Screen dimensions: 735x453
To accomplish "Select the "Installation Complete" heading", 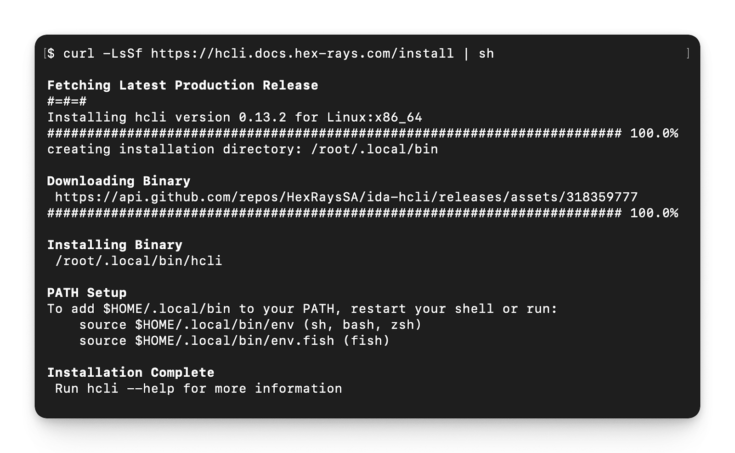I will (x=130, y=373).
